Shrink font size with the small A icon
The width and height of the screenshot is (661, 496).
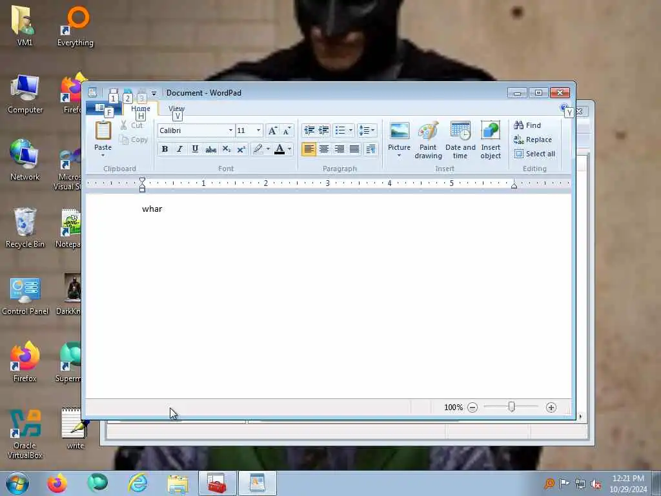point(287,130)
